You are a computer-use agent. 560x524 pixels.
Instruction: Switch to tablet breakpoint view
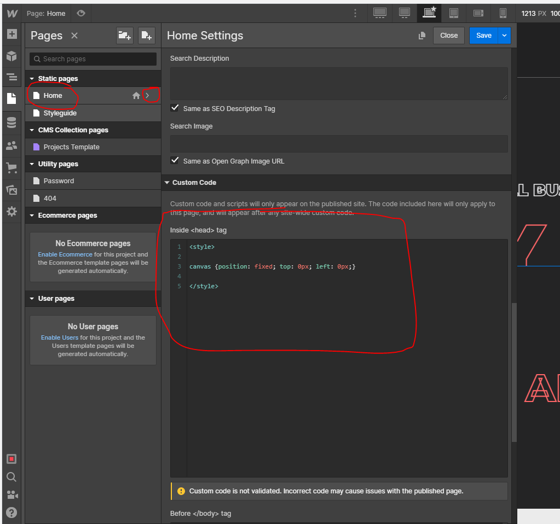[x=453, y=13]
